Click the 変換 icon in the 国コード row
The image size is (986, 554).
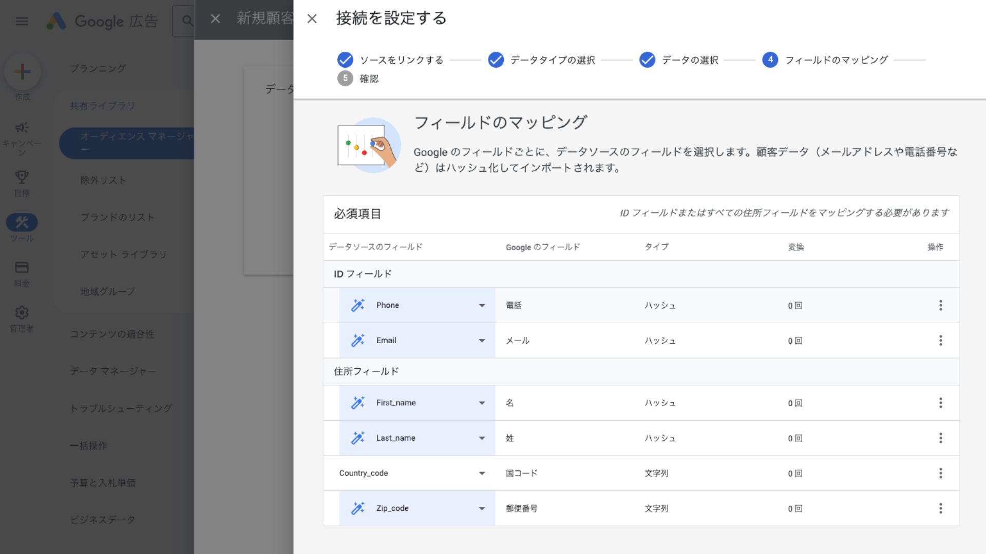point(799,473)
